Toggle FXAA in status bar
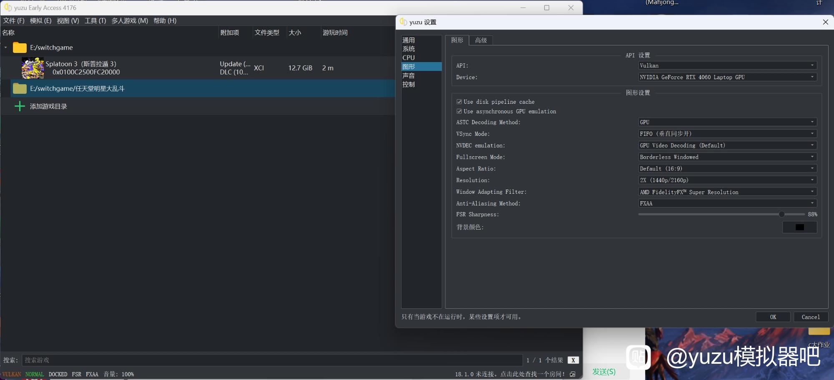834x380 pixels. [92, 374]
